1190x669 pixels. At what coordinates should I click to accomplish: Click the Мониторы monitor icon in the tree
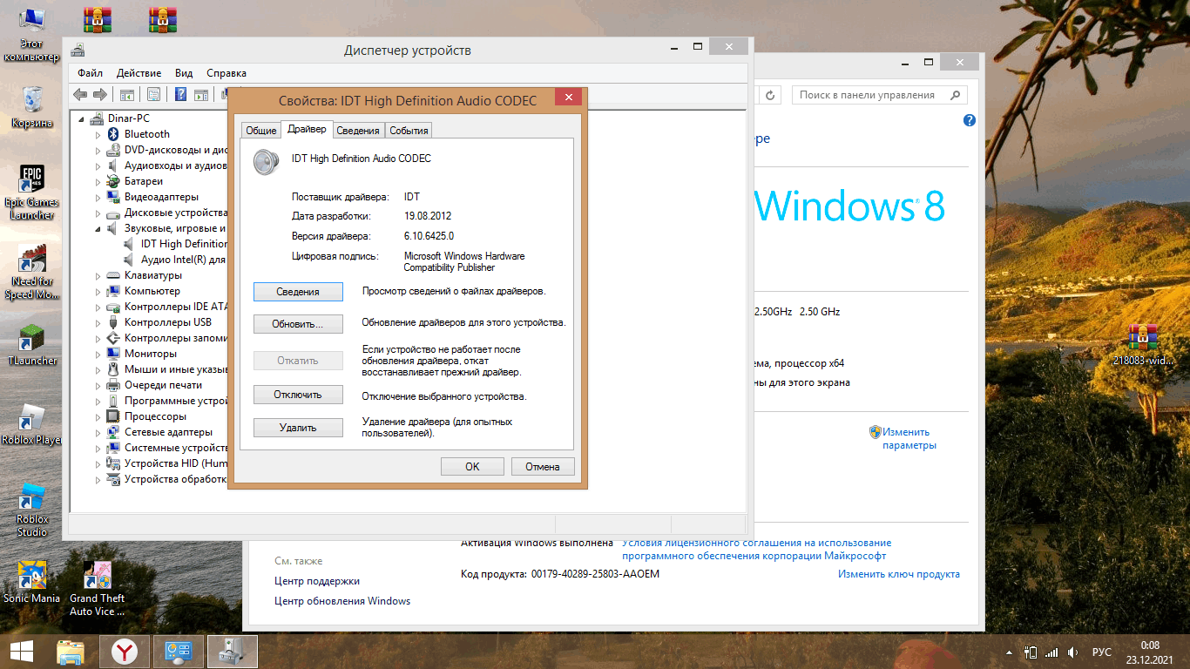pos(112,354)
